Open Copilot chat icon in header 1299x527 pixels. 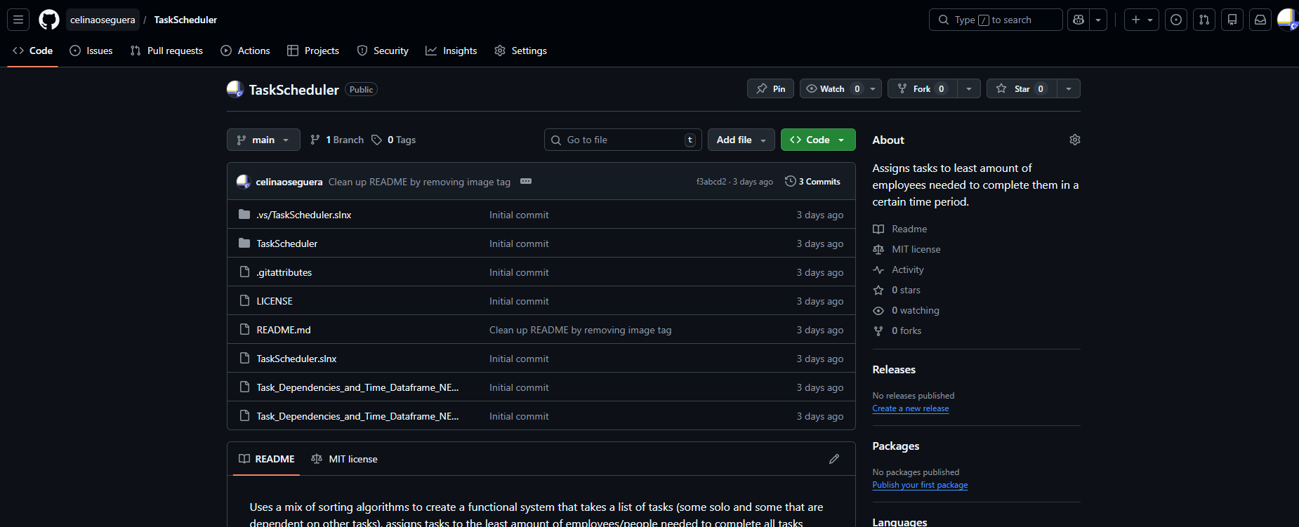coord(1079,20)
